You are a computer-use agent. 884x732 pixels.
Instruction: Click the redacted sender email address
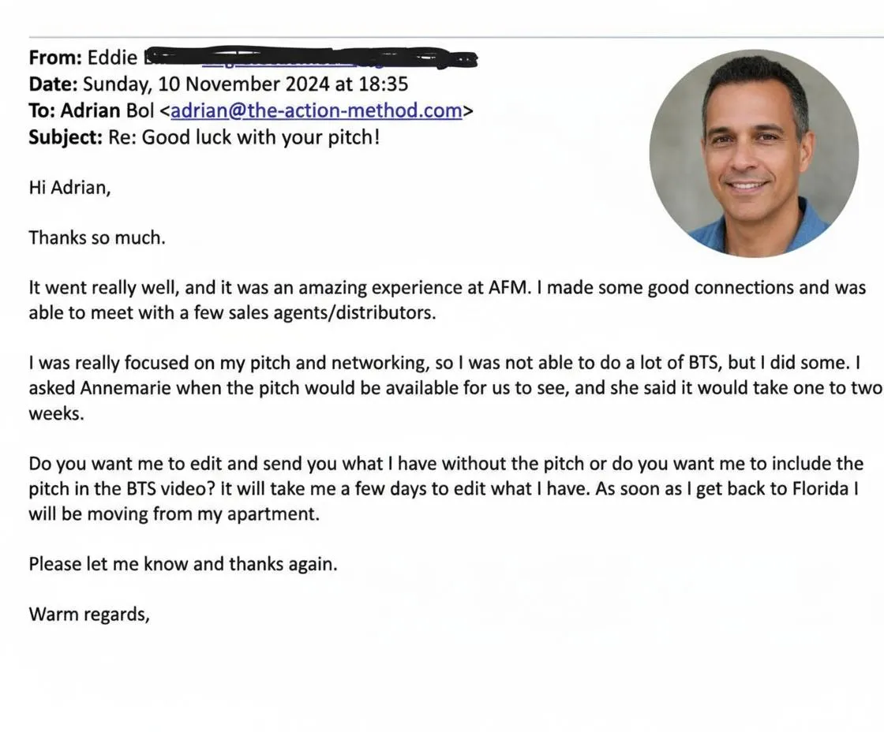point(316,58)
